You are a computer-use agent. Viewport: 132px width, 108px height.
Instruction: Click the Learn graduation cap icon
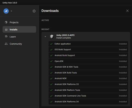pos(6,37)
